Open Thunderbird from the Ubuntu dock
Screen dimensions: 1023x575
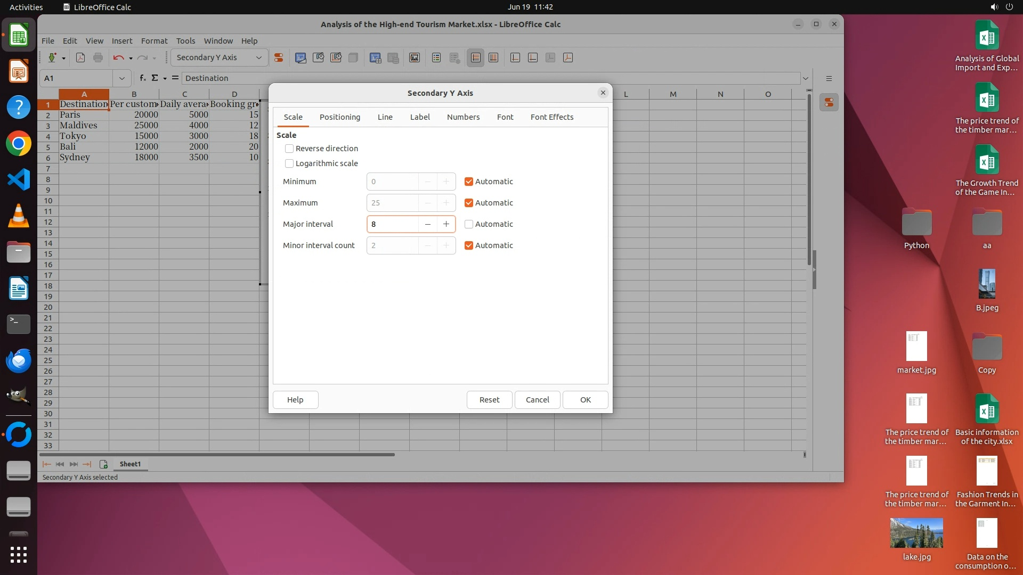(x=19, y=360)
